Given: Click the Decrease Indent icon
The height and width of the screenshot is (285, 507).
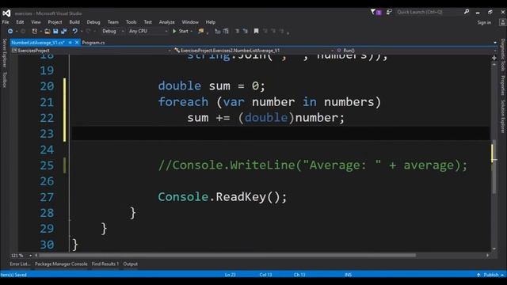Looking at the screenshot, I should [x=237, y=31].
